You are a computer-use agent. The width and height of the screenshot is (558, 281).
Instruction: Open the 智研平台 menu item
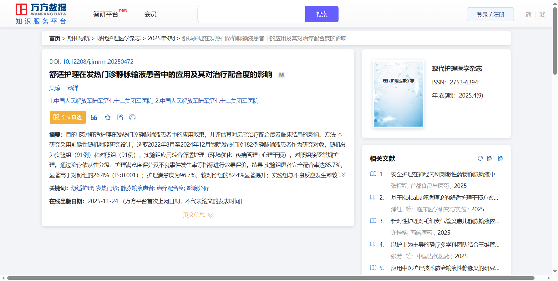coord(106,14)
